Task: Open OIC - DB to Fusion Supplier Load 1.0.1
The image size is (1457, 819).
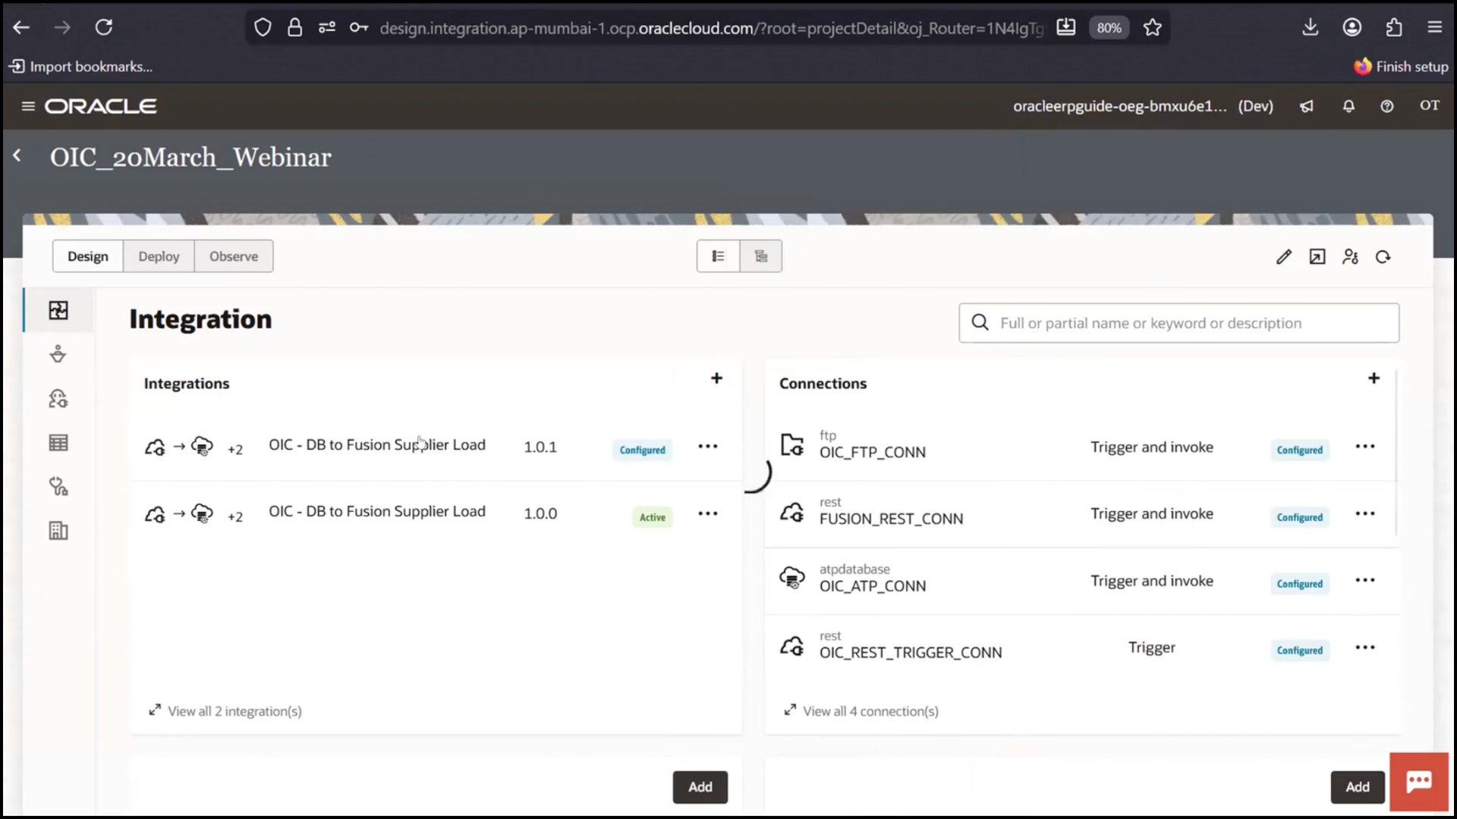Action: click(x=376, y=445)
